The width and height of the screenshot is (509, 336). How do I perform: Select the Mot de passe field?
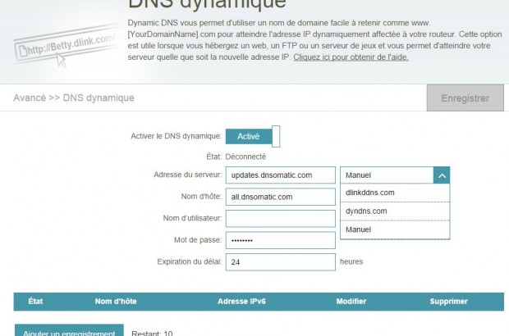pos(280,240)
